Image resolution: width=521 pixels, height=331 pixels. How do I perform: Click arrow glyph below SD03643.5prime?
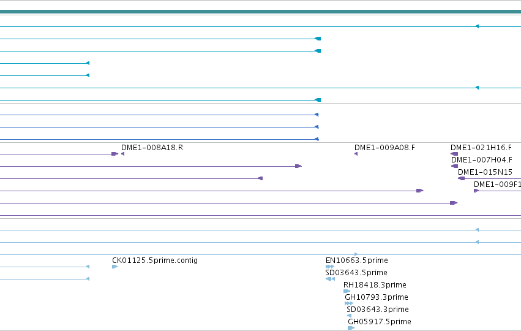click(x=330, y=279)
